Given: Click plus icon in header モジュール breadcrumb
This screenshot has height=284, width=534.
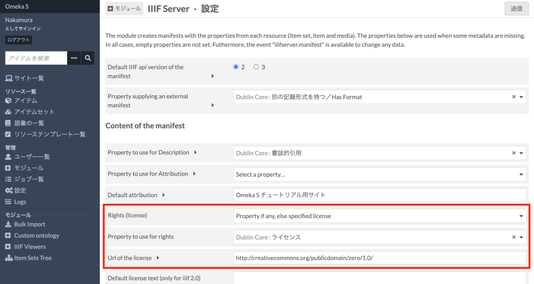Looking at the screenshot, I should click(110, 8).
